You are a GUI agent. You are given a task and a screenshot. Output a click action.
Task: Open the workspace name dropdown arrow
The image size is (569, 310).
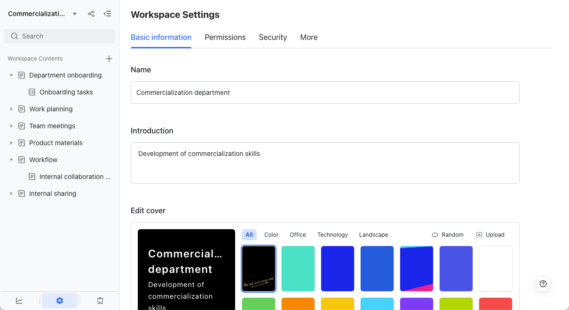point(75,14)
